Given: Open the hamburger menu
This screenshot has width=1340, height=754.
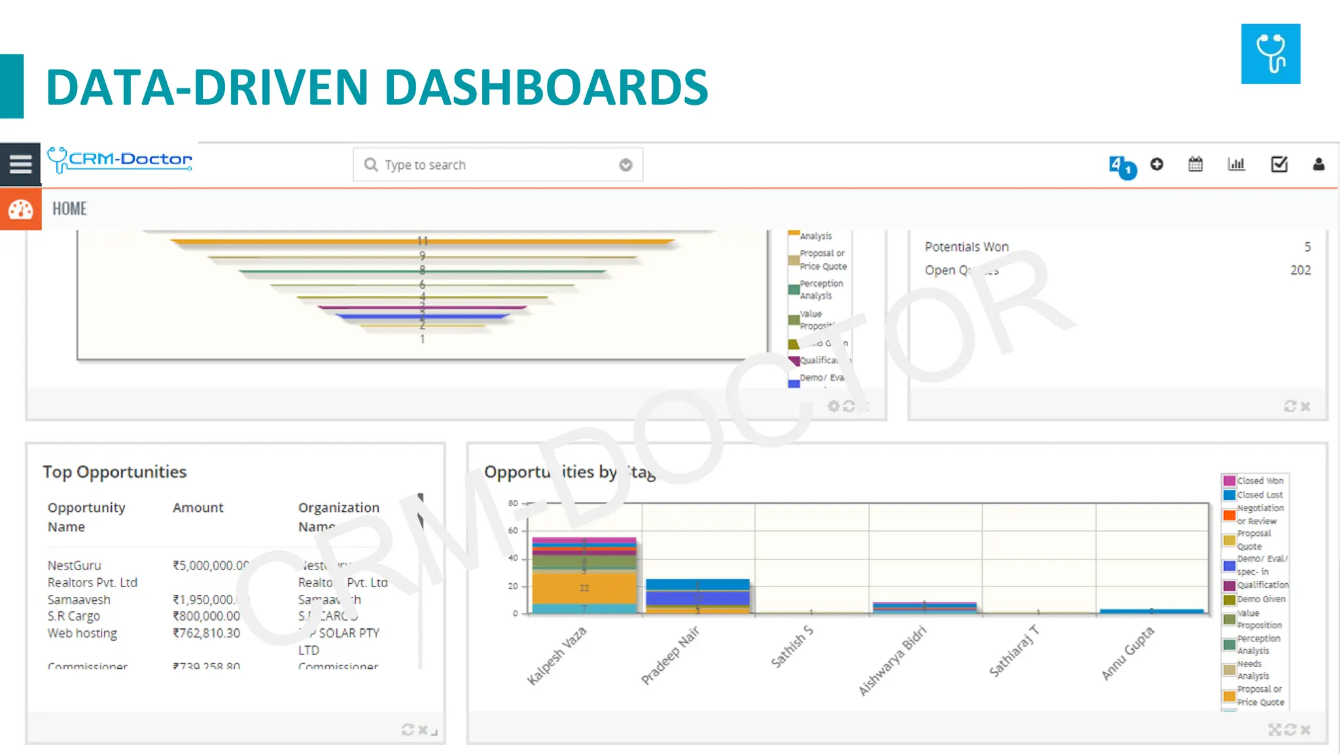Looking at the screenshot, I should coord(20,164).
